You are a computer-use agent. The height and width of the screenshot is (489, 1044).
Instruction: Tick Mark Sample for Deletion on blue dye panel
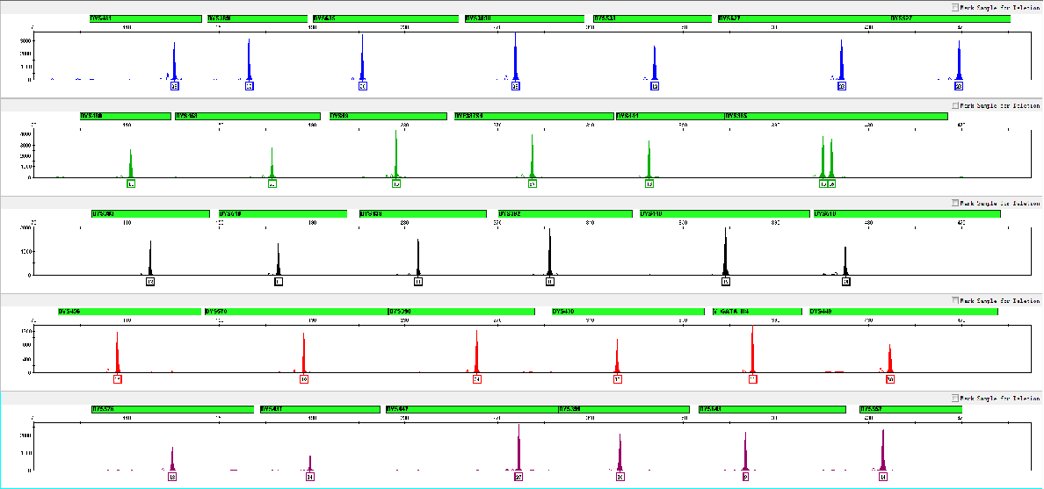coord(956,8)
